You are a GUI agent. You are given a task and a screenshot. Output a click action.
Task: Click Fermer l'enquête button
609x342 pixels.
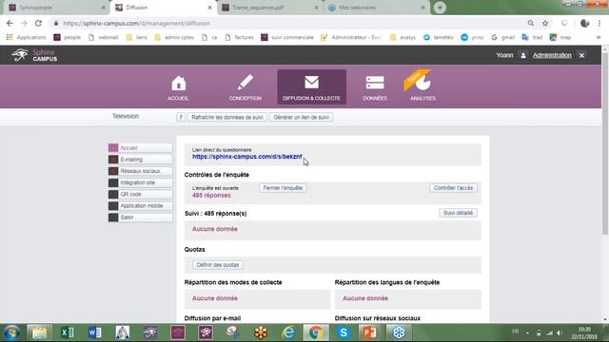click(283, 188)
